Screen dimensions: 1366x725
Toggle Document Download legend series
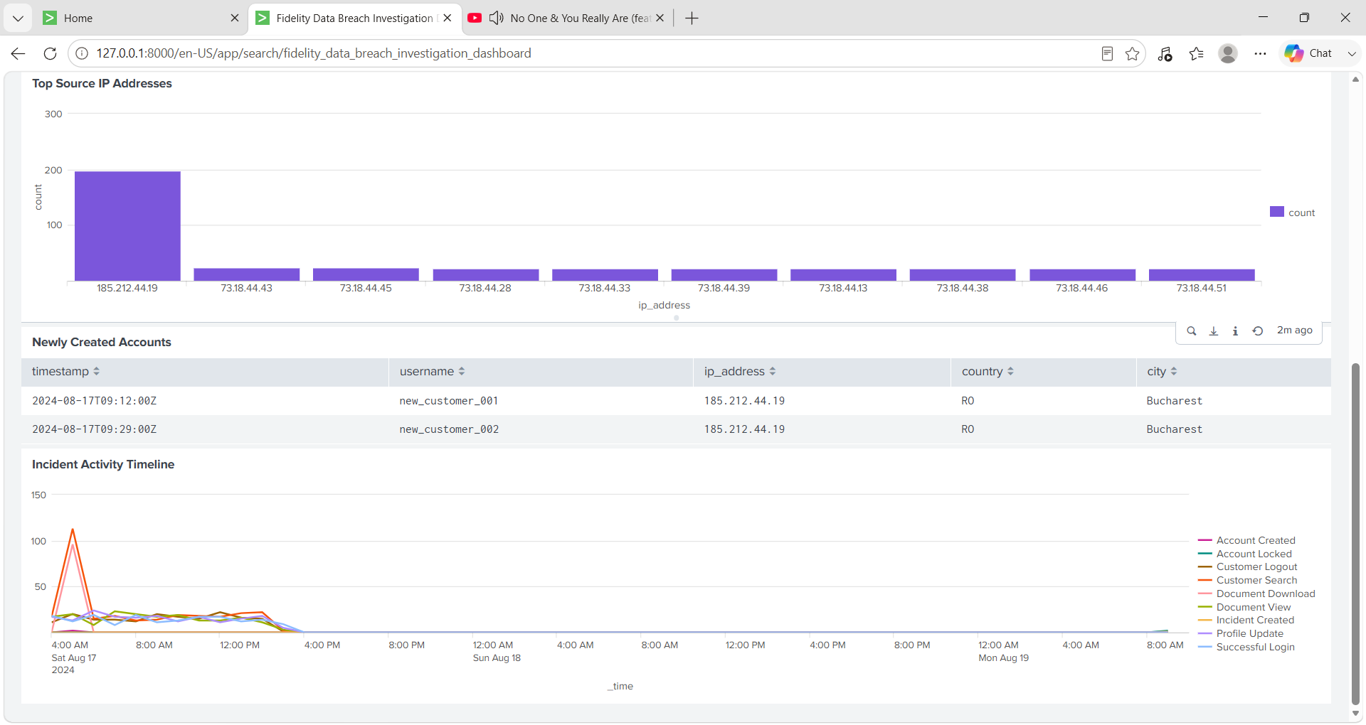tap(1256, 594)
